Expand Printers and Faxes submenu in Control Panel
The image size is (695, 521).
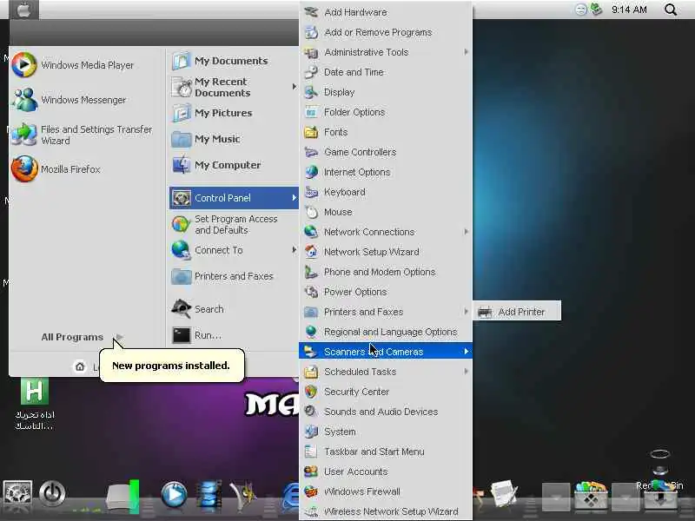click(386, 312)
